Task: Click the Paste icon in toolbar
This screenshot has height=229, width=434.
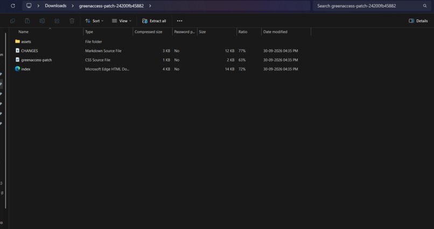Action: (27, 21)
